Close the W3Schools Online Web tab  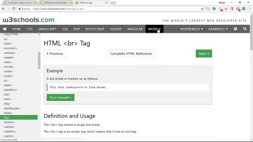(71, 3)
